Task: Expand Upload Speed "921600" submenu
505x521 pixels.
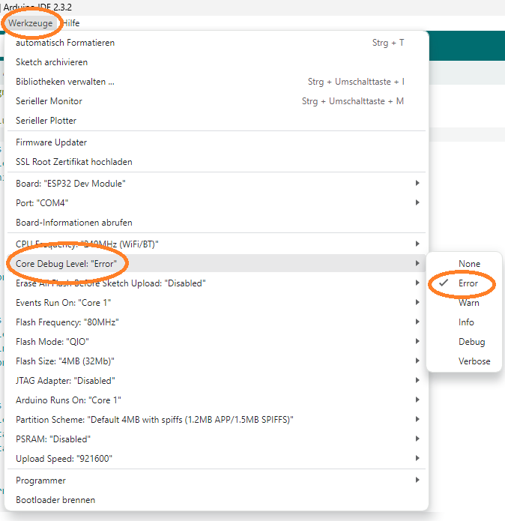Action: tap(216, 459)
